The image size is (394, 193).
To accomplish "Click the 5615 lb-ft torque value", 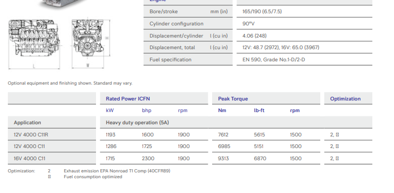I will pyautogui.click(x=259, y=135).
